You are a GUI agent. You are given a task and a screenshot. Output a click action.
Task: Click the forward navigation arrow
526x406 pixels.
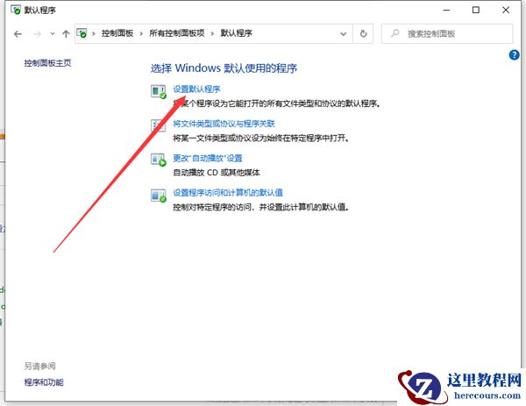pyautogui.click(x=37, y=33)
